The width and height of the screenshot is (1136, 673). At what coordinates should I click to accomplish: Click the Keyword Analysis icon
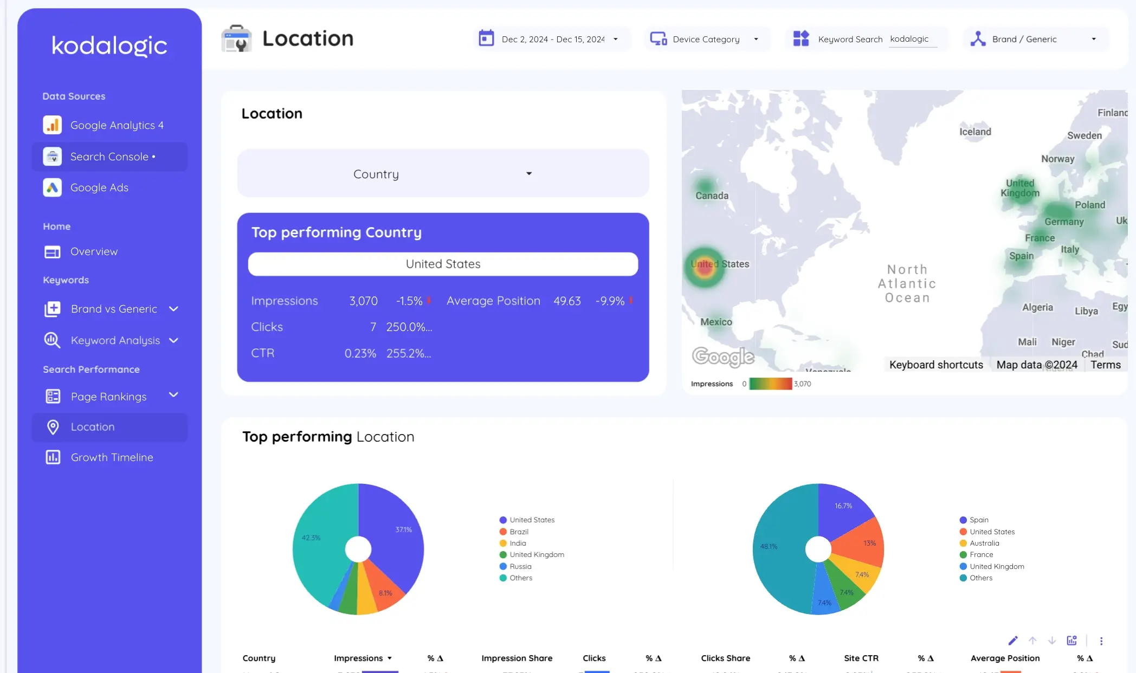point(52,340)
